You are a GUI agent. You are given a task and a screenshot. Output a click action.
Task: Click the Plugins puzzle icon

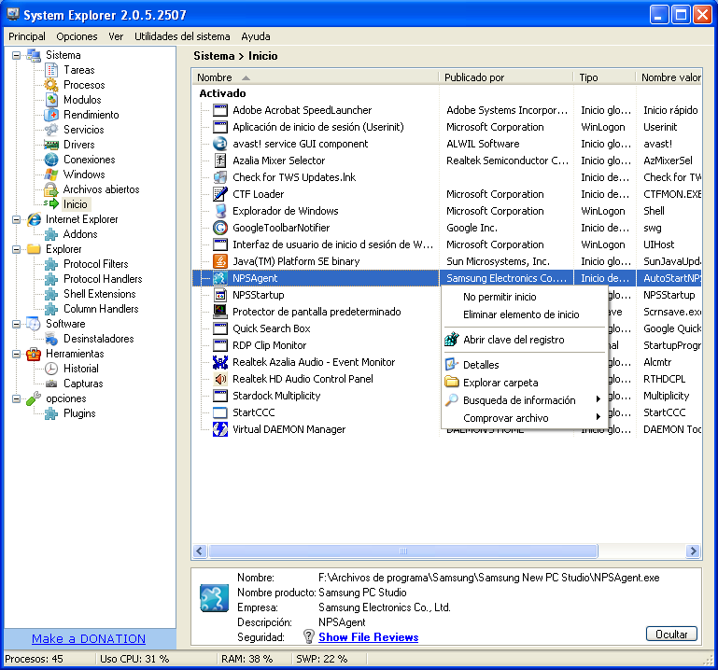point(51,413)
